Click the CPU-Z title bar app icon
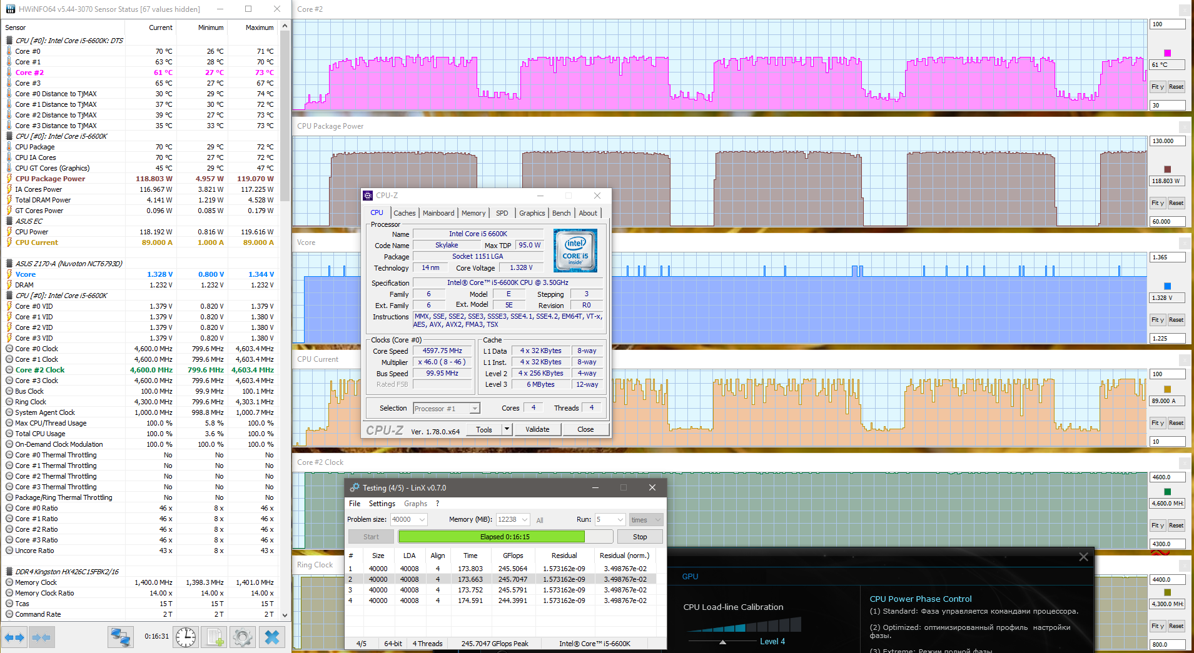This screenshot has width=1194, height=653. [x=368, y=196]
